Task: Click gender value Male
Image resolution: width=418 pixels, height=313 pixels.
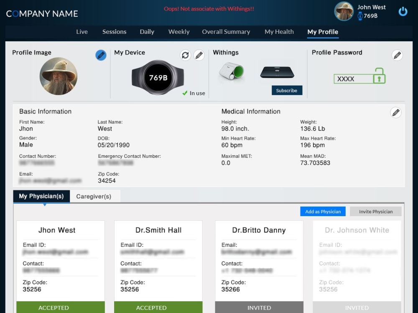Action: pos(26,144)
